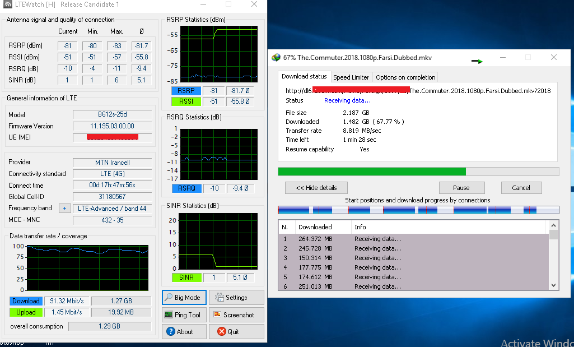The height and width of the screenshot is (347, 574).
Task: Expand Frequency band details with plus button
Action: pos(65,208)
